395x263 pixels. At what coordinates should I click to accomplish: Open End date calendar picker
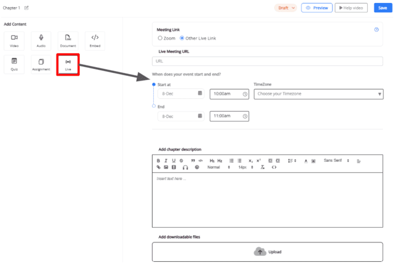[200, 116]
